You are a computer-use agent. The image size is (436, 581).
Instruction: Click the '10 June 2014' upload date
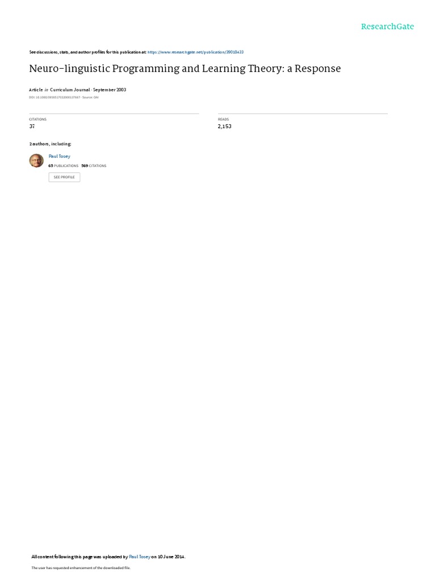pos(171,557)
